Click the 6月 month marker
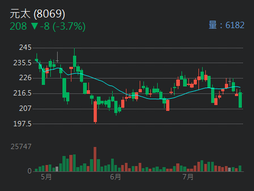Viewport: 254px width, 191px height. pyautogui.click(x=115, y=177)
